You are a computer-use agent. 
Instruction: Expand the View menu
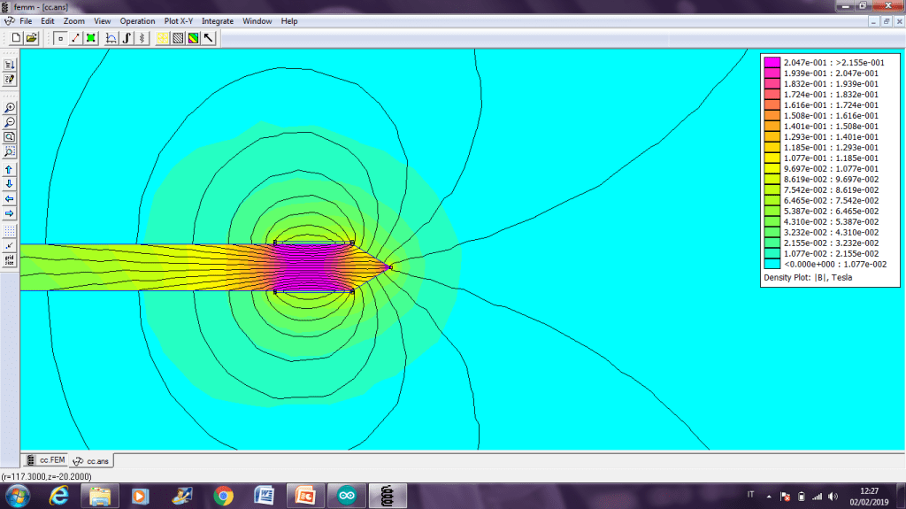coord(103,20)
